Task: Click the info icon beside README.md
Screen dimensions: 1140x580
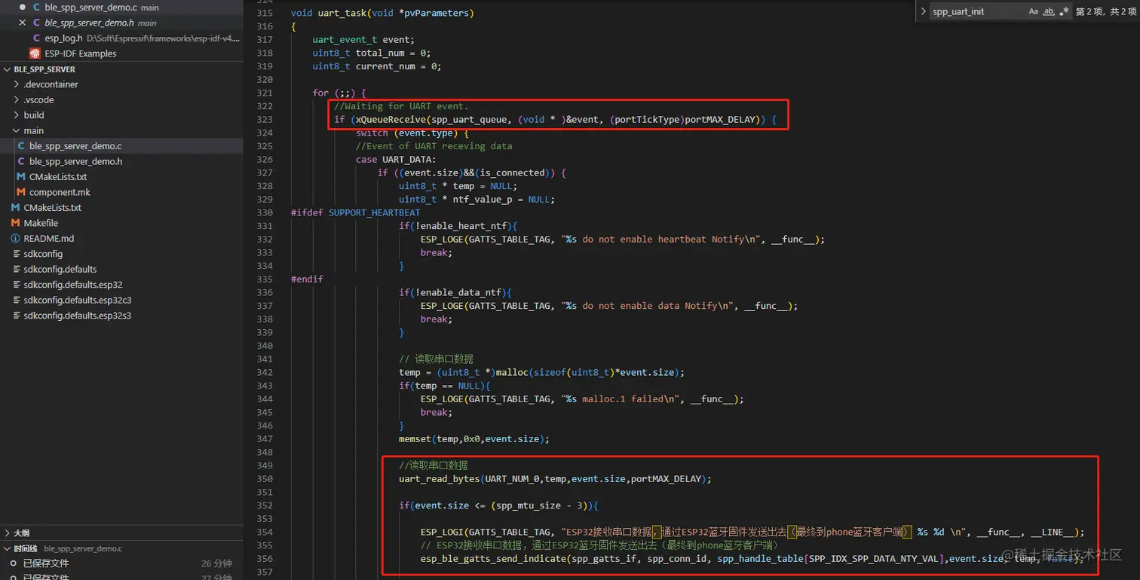Action: pyautogui.click(x=16, y=238)
